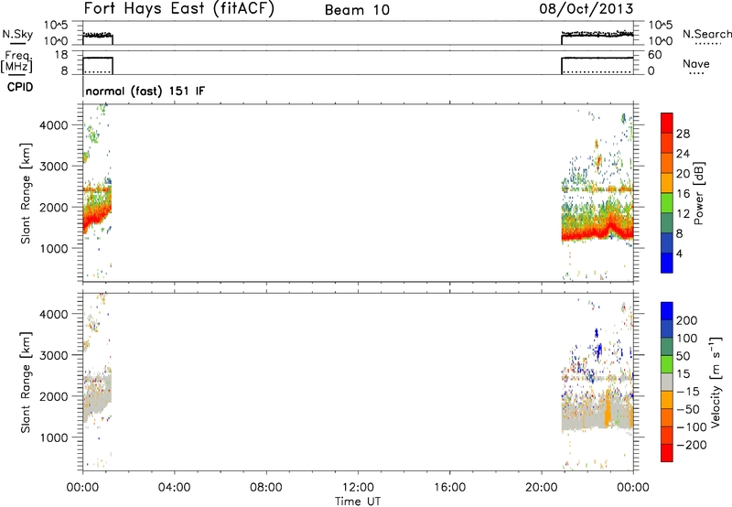
Task: Click the '50' tick on the velocity scale
Action: pos(684,356)
